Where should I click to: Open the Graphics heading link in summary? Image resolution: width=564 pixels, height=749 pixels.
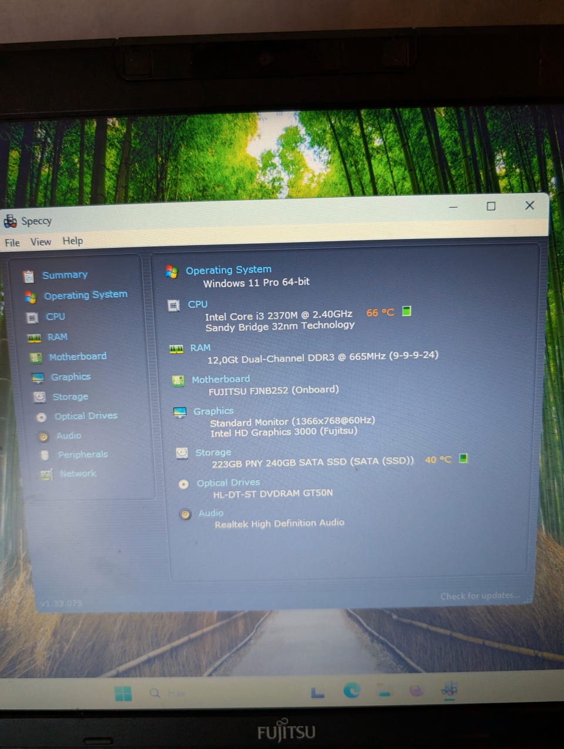point(214,411)
